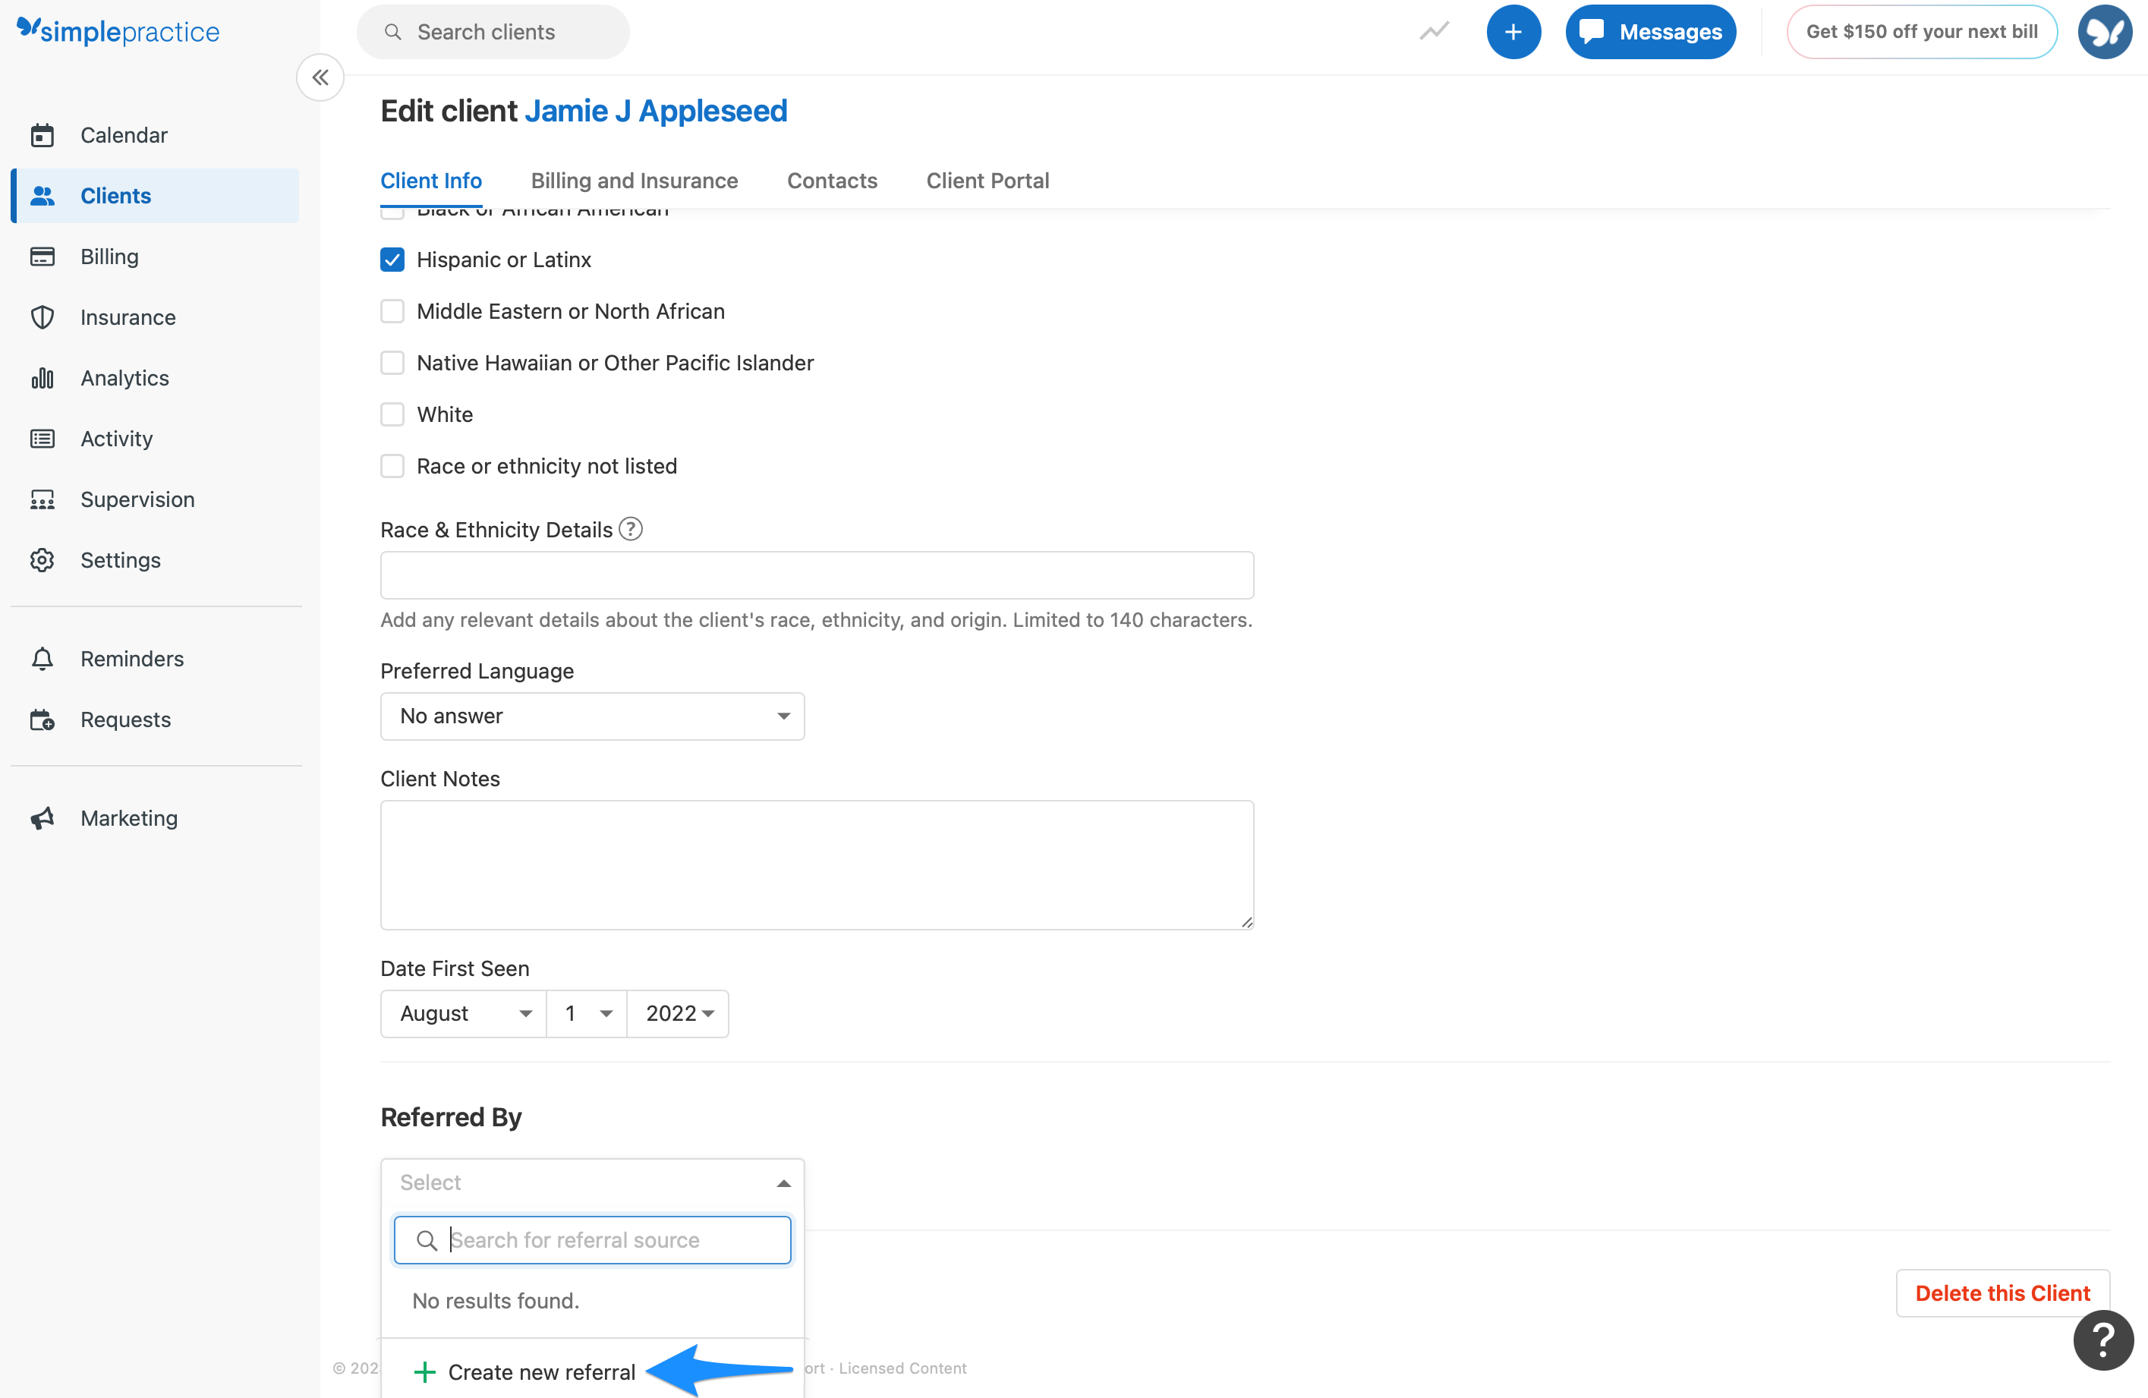Open the butterfly profile avatar
Image resolution: width=2148 pixels, height=1398 pixels.
2104,32
